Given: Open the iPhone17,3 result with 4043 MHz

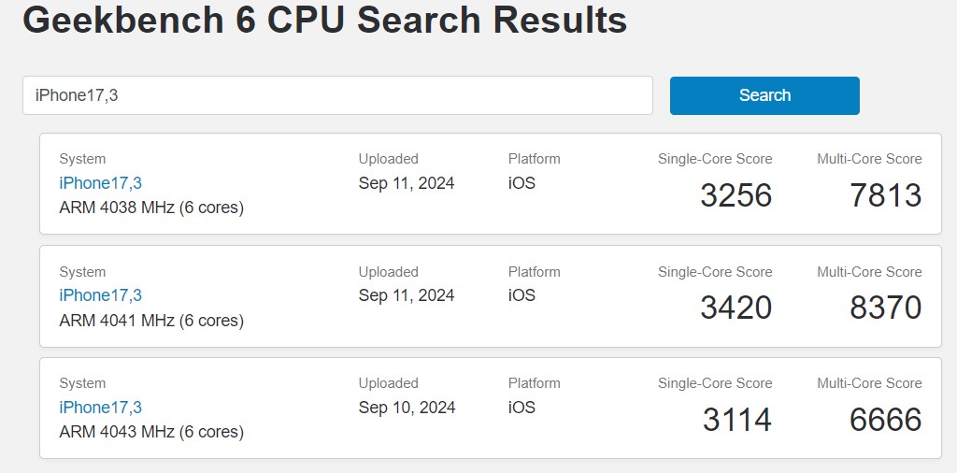Looking at the screenshot, I should [x=100, y=408].
